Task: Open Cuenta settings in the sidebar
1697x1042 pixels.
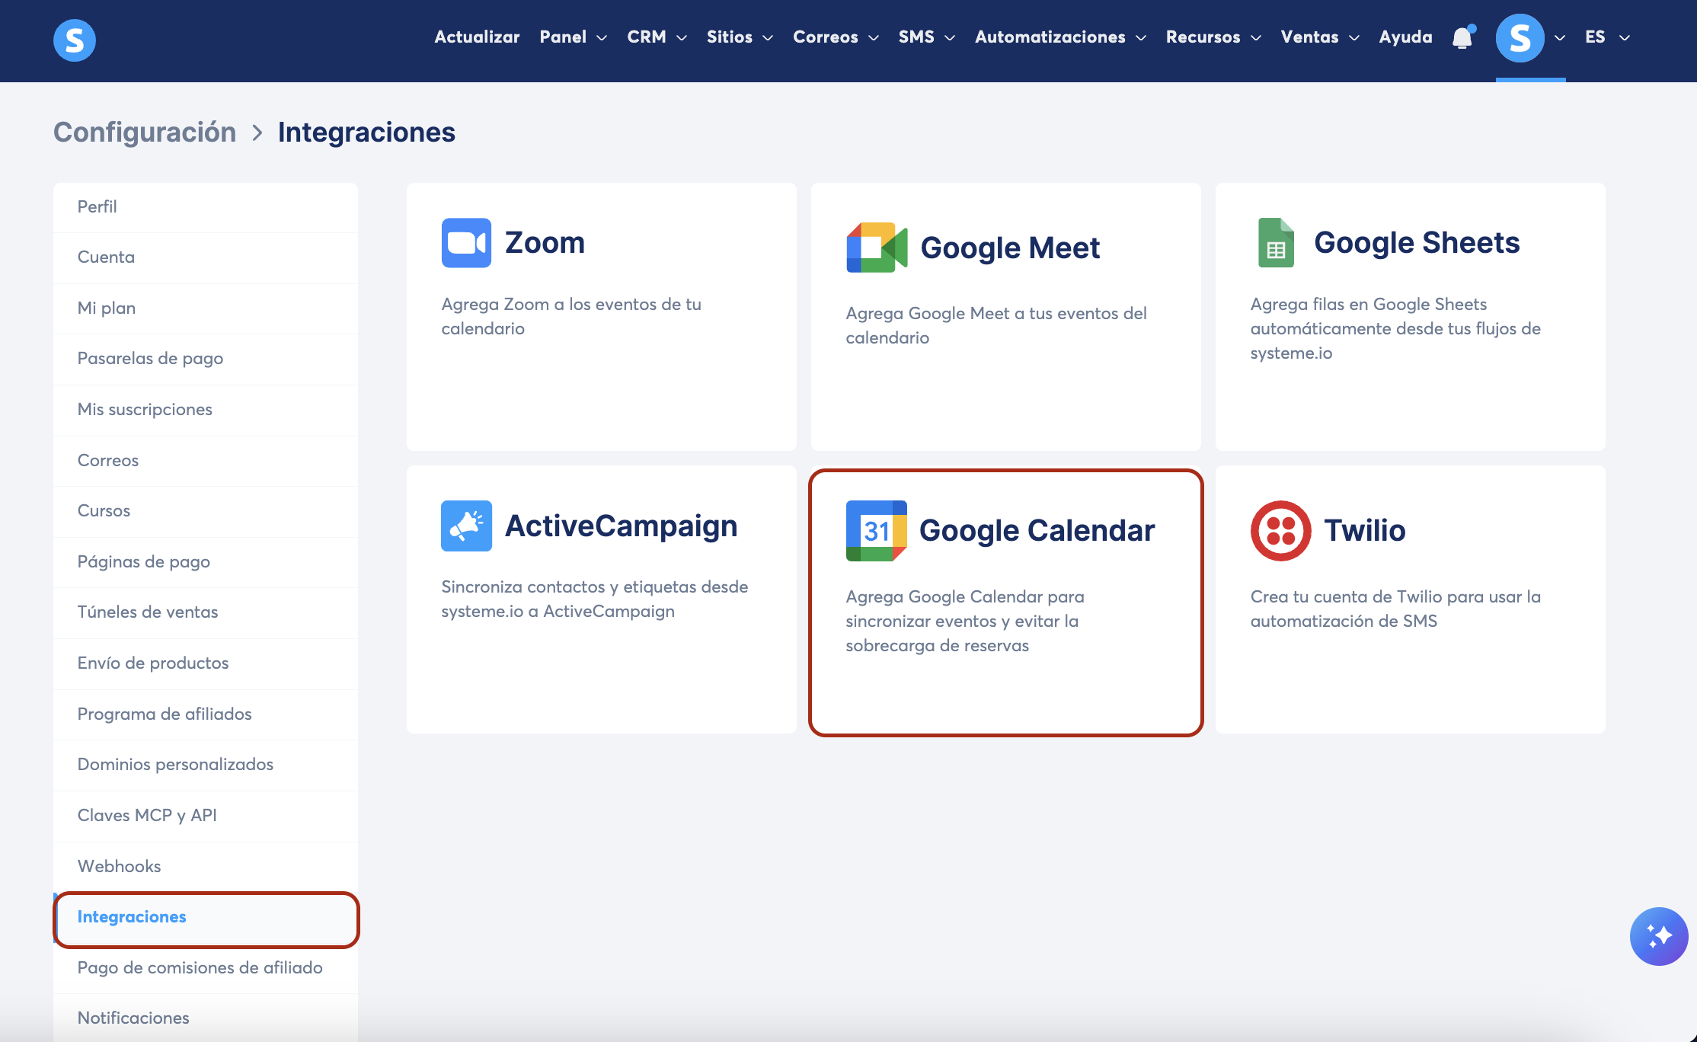Action: [x=206, y=257]
